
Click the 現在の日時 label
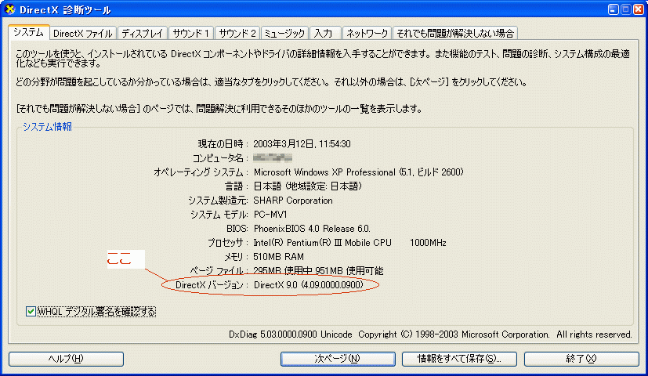223,144
